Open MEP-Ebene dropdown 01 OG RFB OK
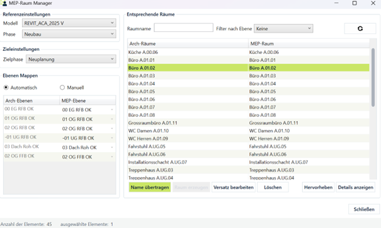This screenshot has width=381, height=228. 88,119
